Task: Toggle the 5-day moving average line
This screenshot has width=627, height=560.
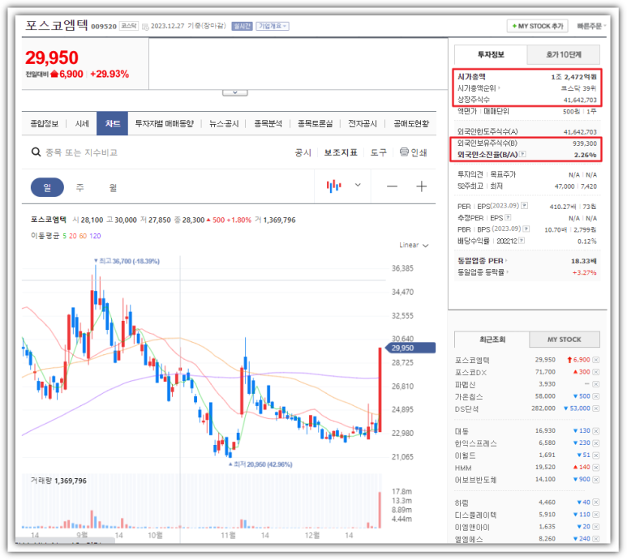Action: 64,236
